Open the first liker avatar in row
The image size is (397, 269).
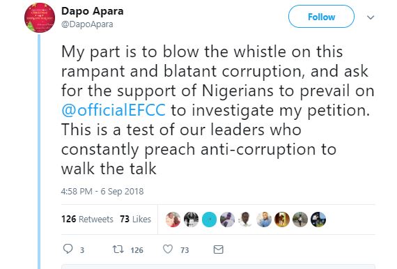(173, 220)
